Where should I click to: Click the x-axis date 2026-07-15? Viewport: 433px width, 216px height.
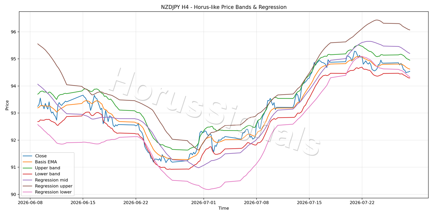coord(309,202)
